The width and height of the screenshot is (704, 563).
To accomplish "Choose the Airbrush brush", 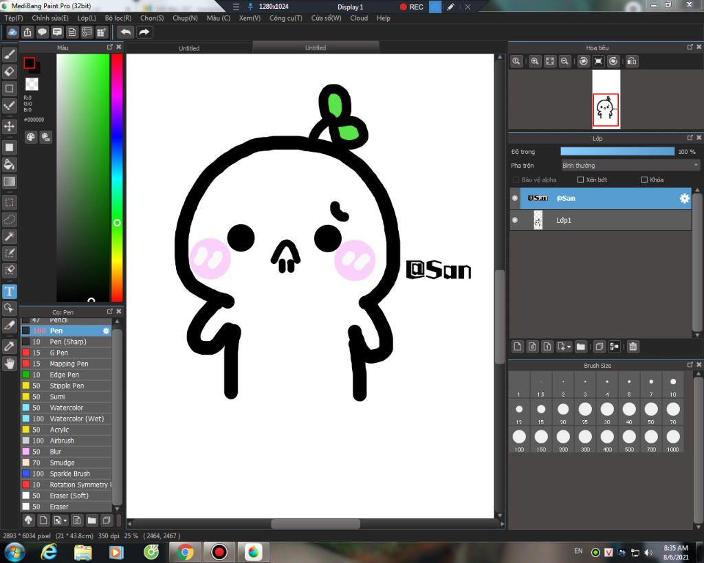I will click(x=66, y=441).
